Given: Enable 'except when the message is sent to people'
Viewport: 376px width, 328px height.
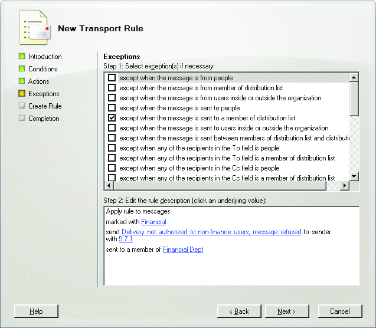Looking at the screenshot, I should coord(112,108).
